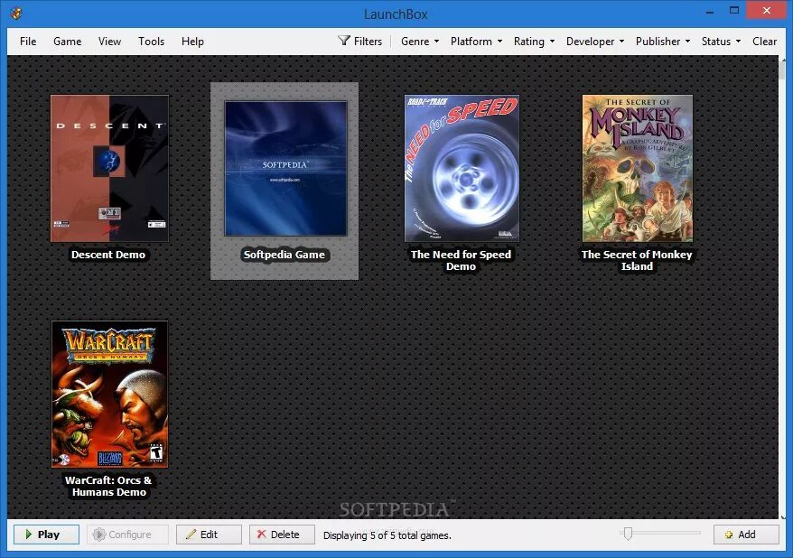Click The Need for Speed Demo label
Screen dimensions: 793x558
click(x=461, y=260)
